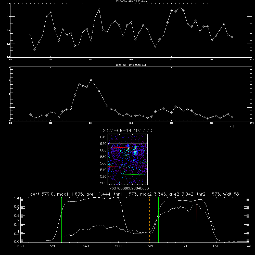Click the '0.2' label on dawn y-axis

coord(8,44)
